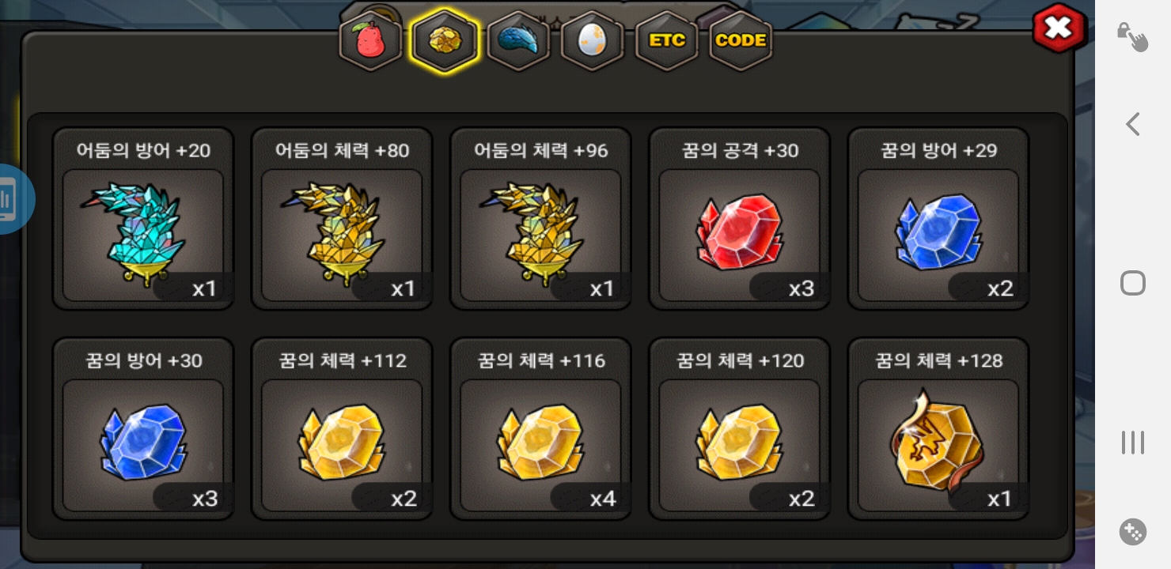Image resolution: width=1171 pixels, height=569 pixels.
Task: Choose the 어둠의 체력 +96 crystal item
Action: coord(540,218)
